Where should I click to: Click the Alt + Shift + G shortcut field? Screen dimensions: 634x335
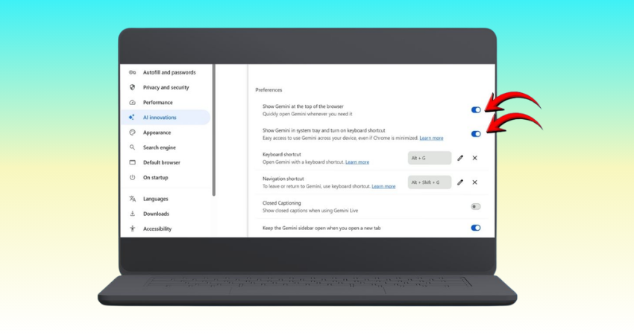pyautogui.click(x=430, y=182)
